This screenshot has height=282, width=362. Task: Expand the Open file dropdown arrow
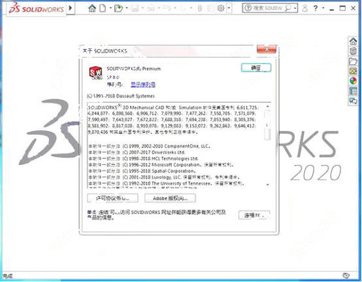(127, 8)
